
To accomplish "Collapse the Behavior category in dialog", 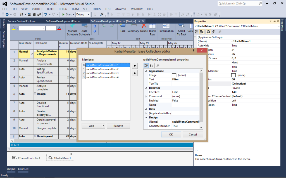I will tap(146, 88).
